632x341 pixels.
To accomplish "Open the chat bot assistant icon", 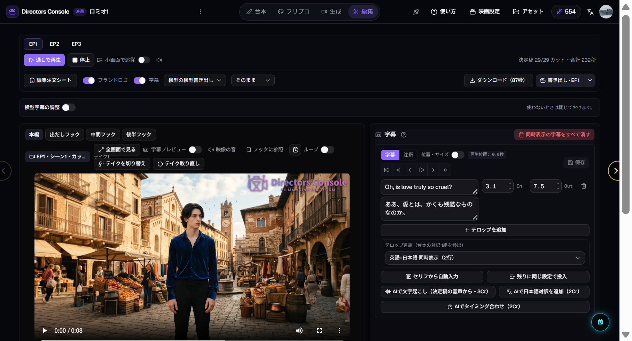I will point(600,322).
